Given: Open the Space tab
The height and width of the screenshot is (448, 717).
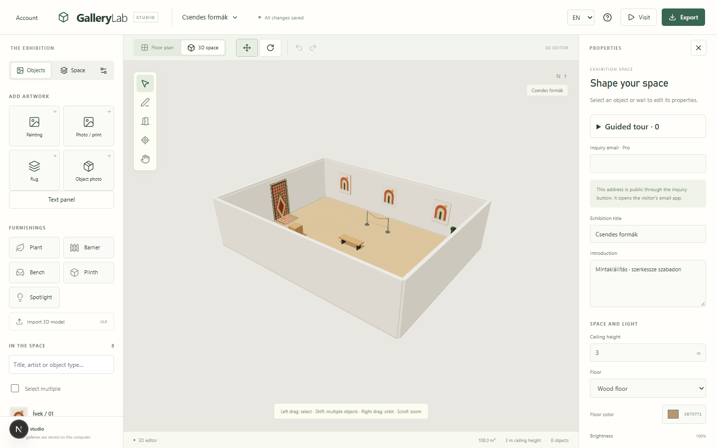Looking at the screenshot, I should click(73, 70).
